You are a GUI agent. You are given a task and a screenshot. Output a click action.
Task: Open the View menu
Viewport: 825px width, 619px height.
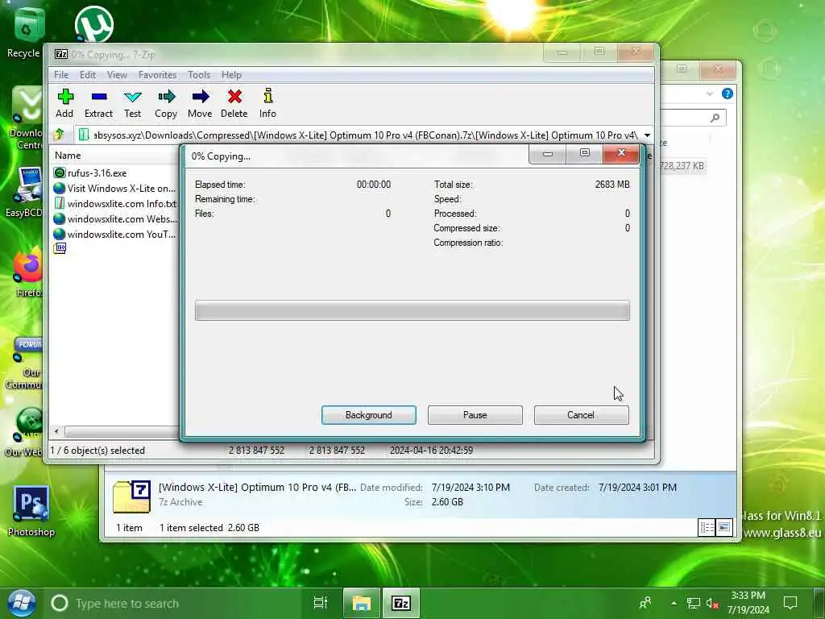(117, 75)
